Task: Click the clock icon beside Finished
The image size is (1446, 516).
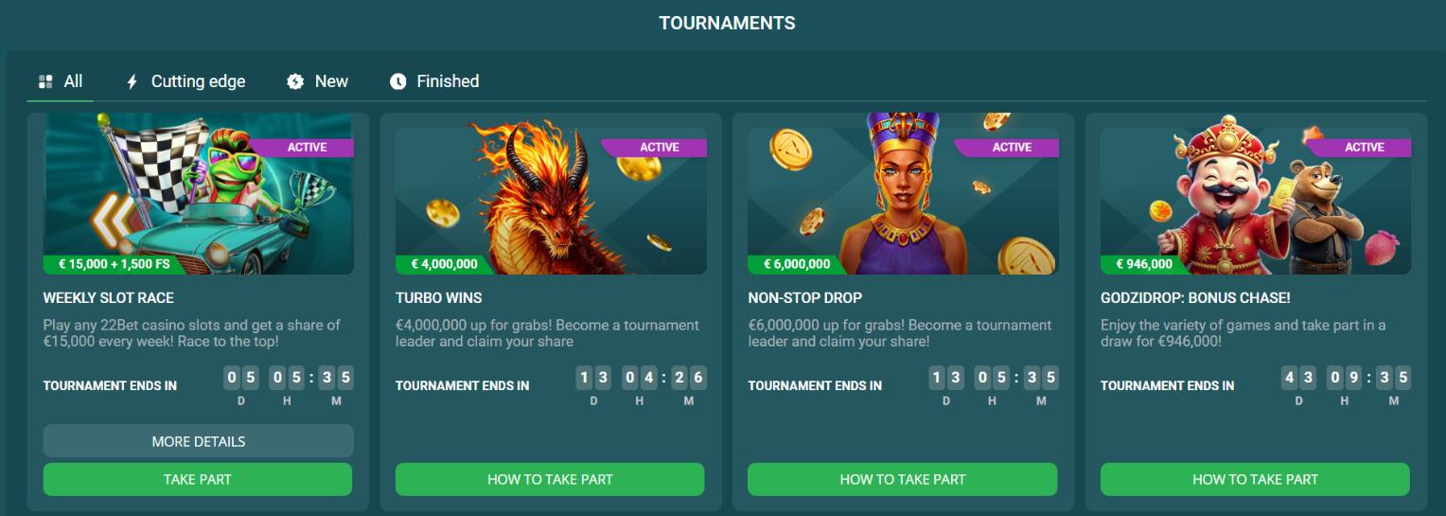Action: tap(398, 81)
